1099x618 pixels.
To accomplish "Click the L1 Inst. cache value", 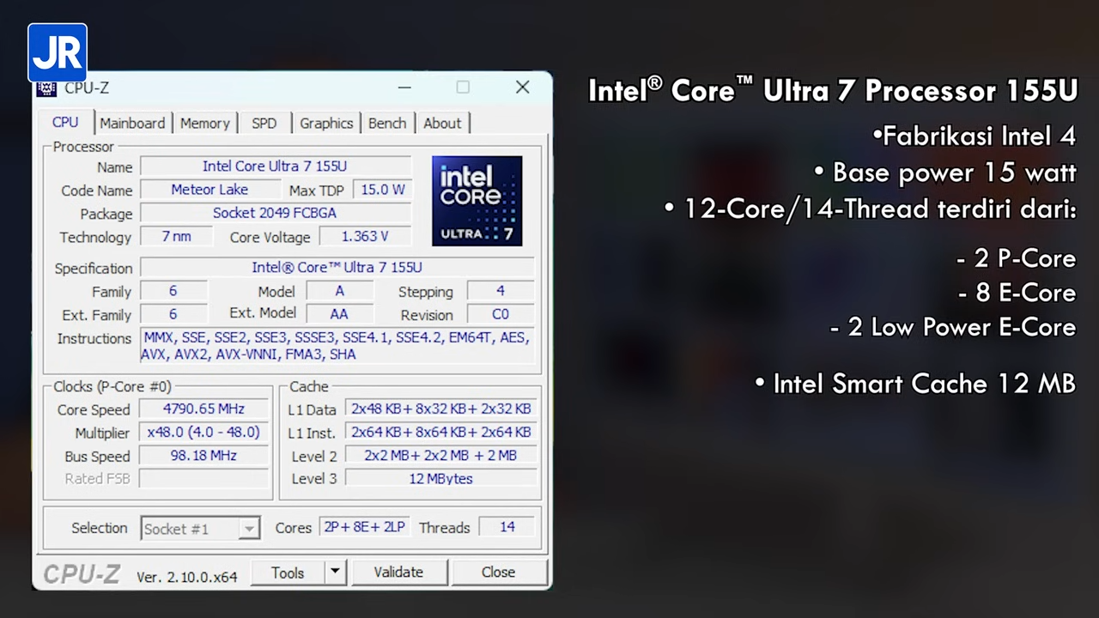I will click(441, 433).
